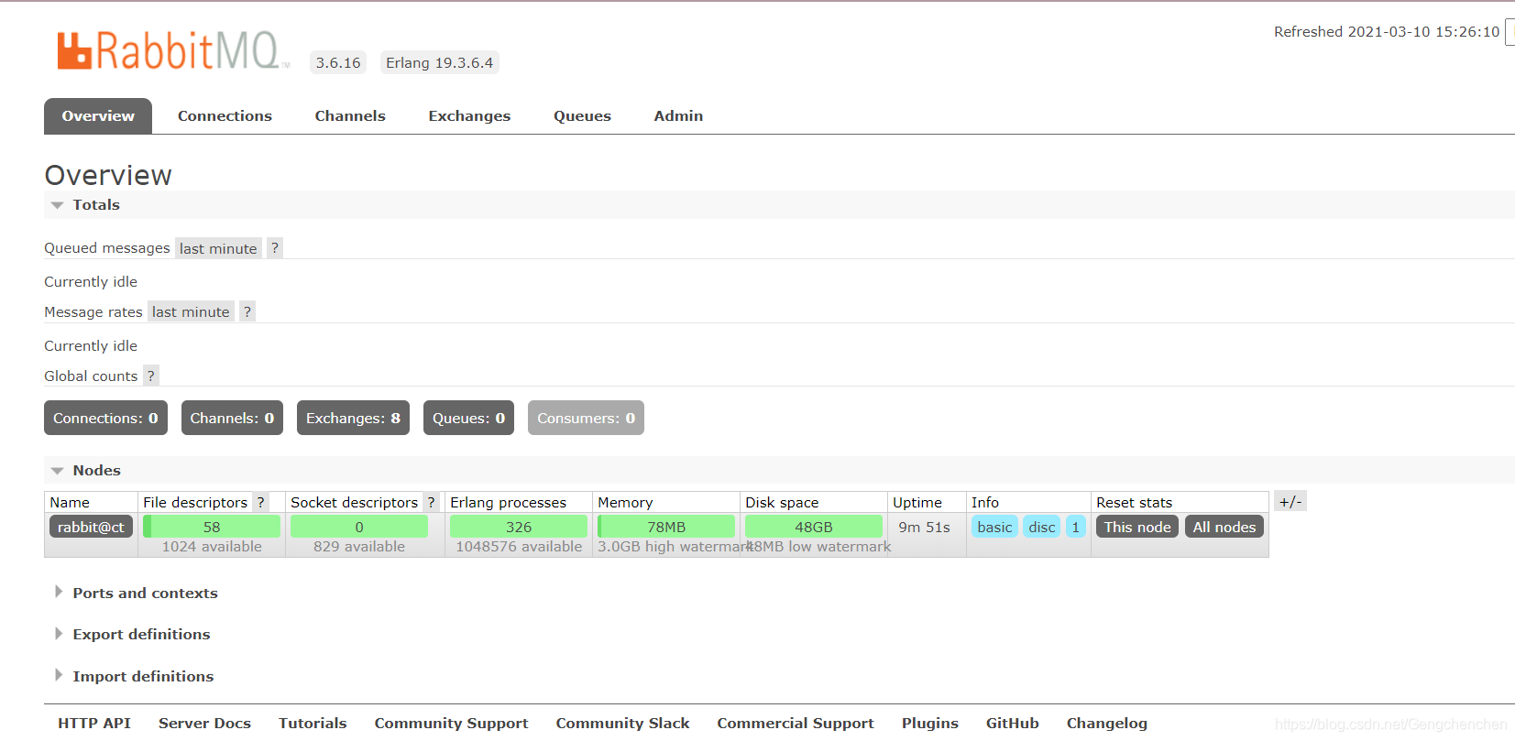The image size is (1515, 741).
Task: Open the Admin tab
Action: (678, 116)
